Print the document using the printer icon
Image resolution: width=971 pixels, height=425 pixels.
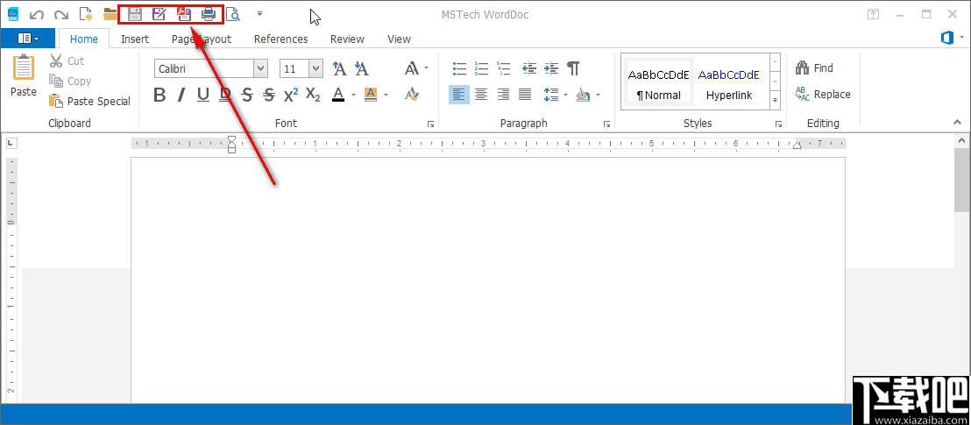[x=209, y=14]
